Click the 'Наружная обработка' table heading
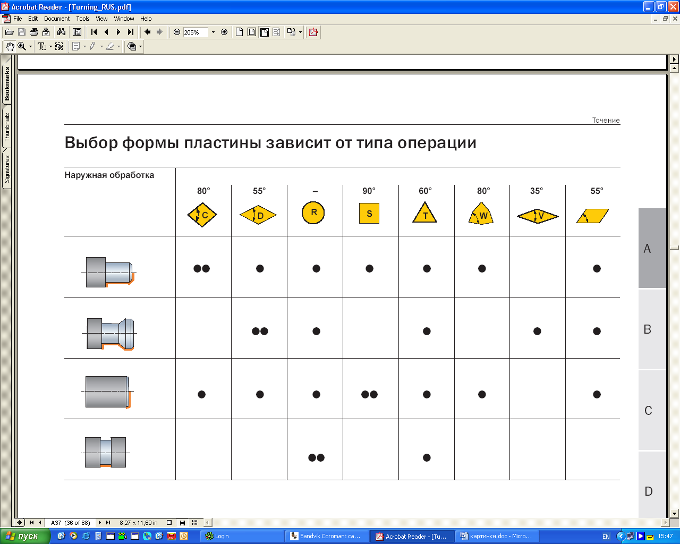Viewport: 680px width, 544px height. click(x=109, y=175)
